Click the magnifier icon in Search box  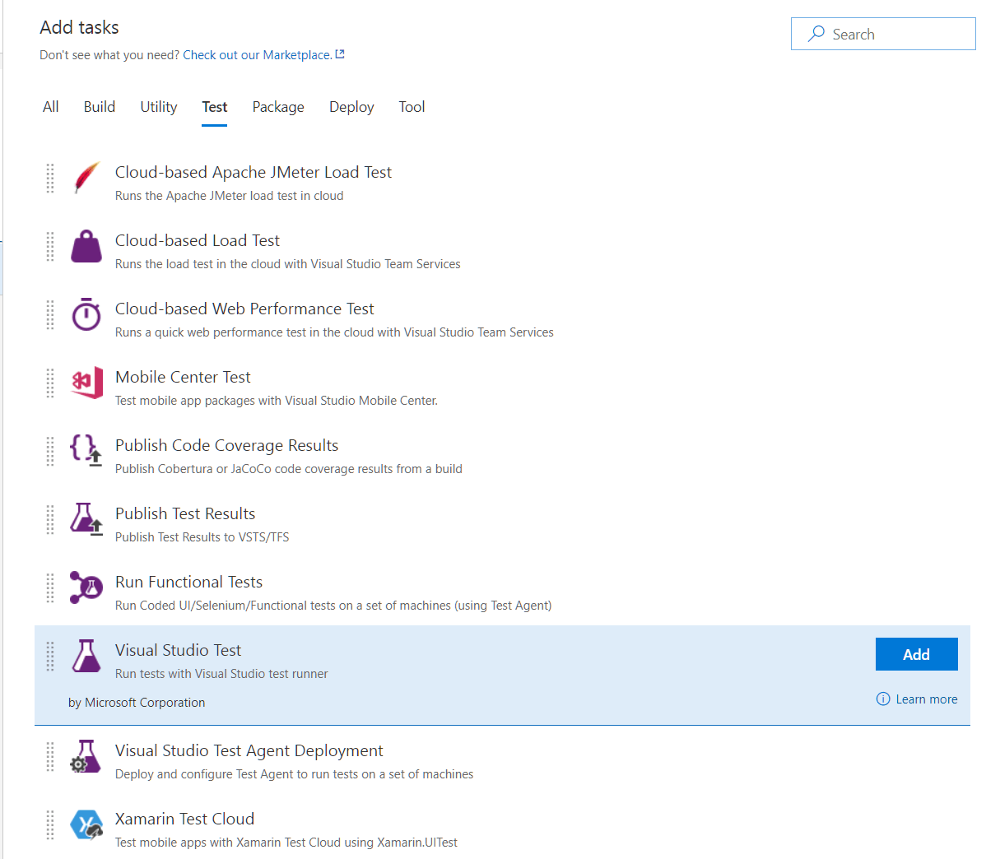(x=816, y=34)
